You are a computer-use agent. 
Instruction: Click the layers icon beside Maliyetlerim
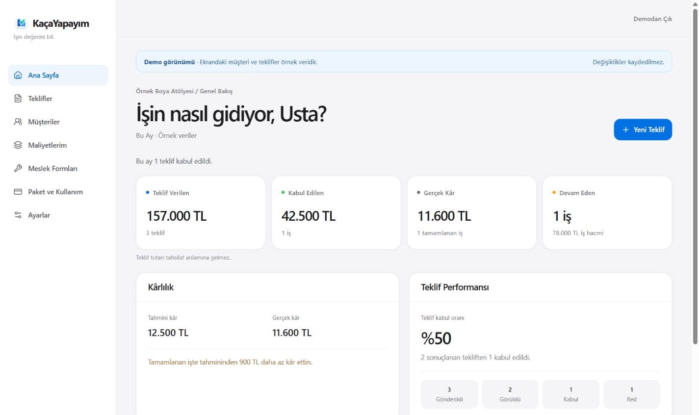[x=18, y=145]
